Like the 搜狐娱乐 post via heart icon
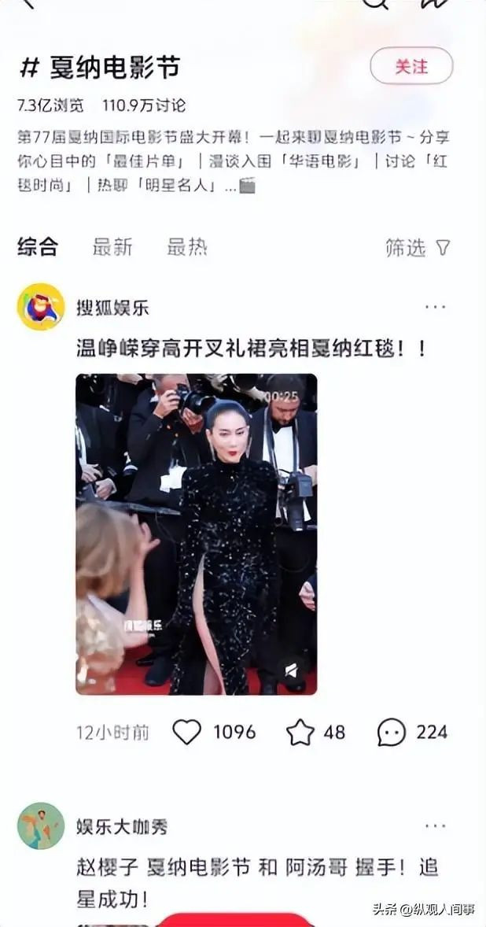This screenshot has width=486, height=927. click(186, 732)
